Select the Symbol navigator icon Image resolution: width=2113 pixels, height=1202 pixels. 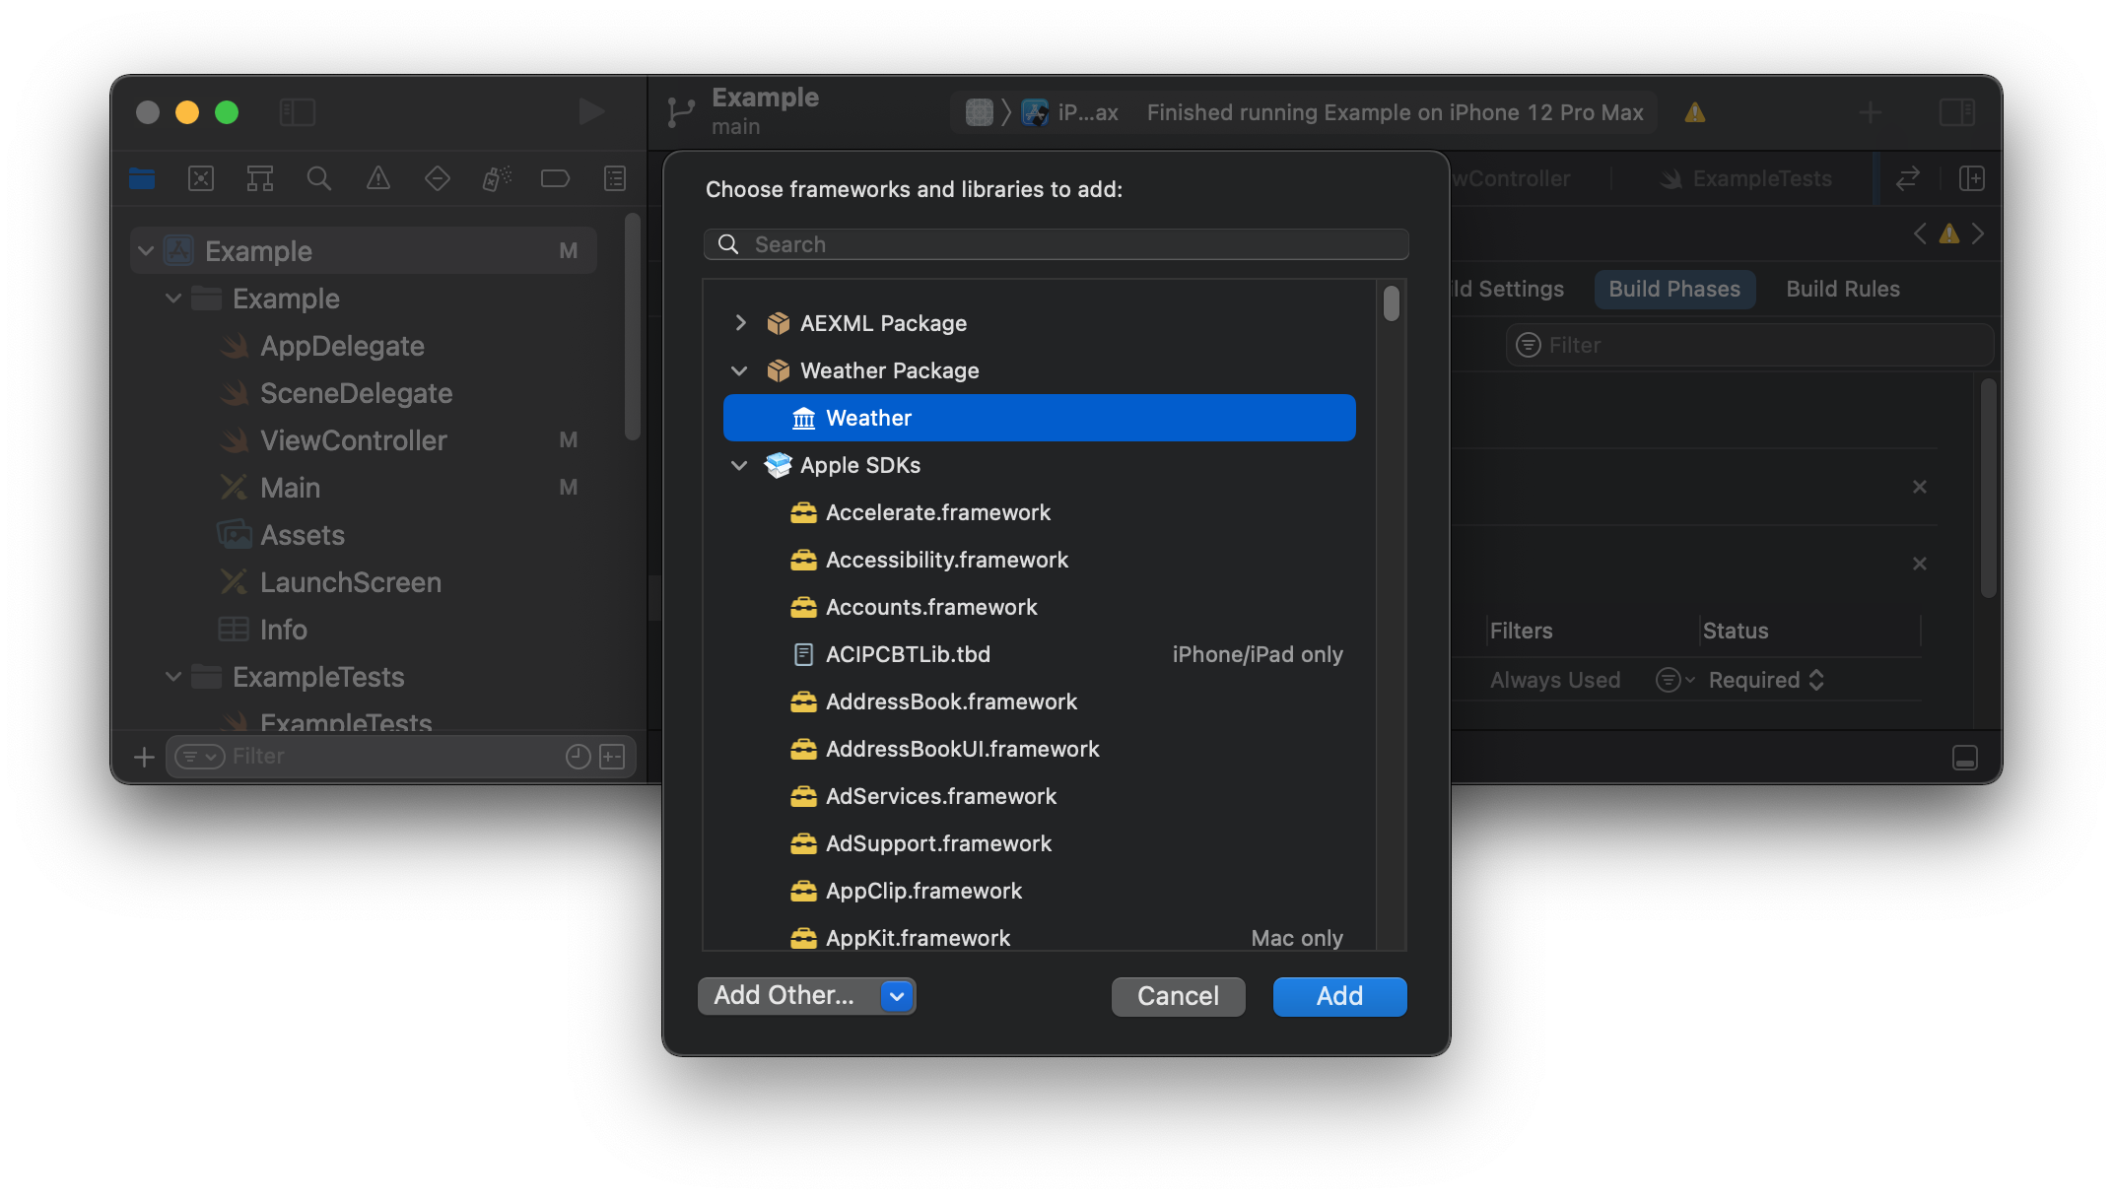tap(260, 178)
